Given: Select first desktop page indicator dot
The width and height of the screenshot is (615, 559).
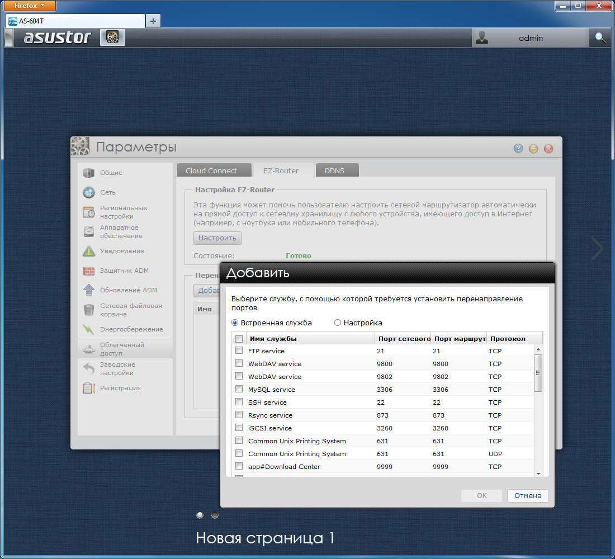Looking at the screenshot, I should [200, 515].
